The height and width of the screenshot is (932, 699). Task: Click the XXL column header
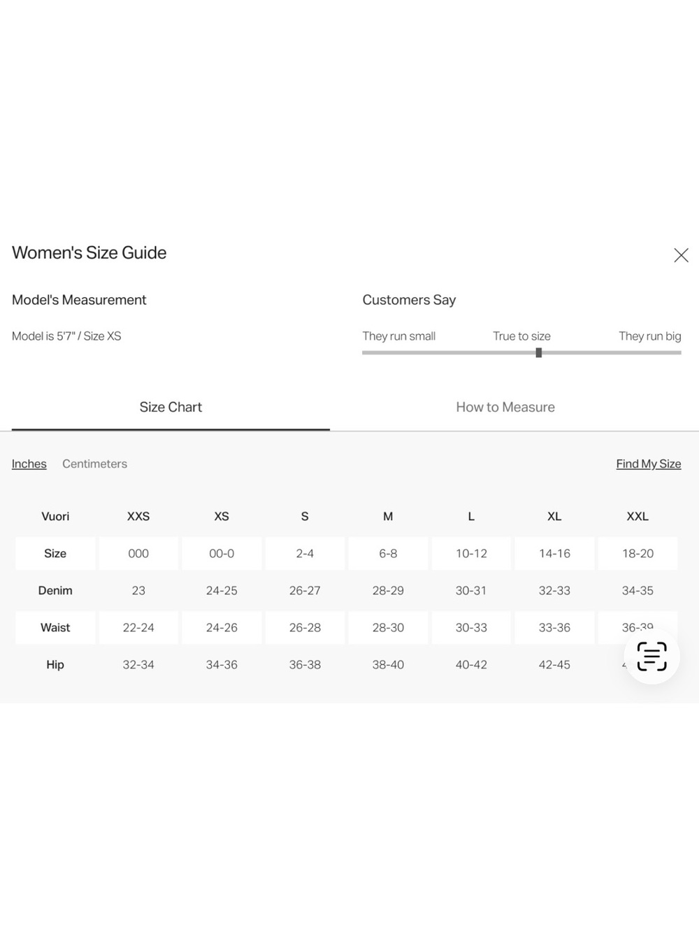click(637, 516)
